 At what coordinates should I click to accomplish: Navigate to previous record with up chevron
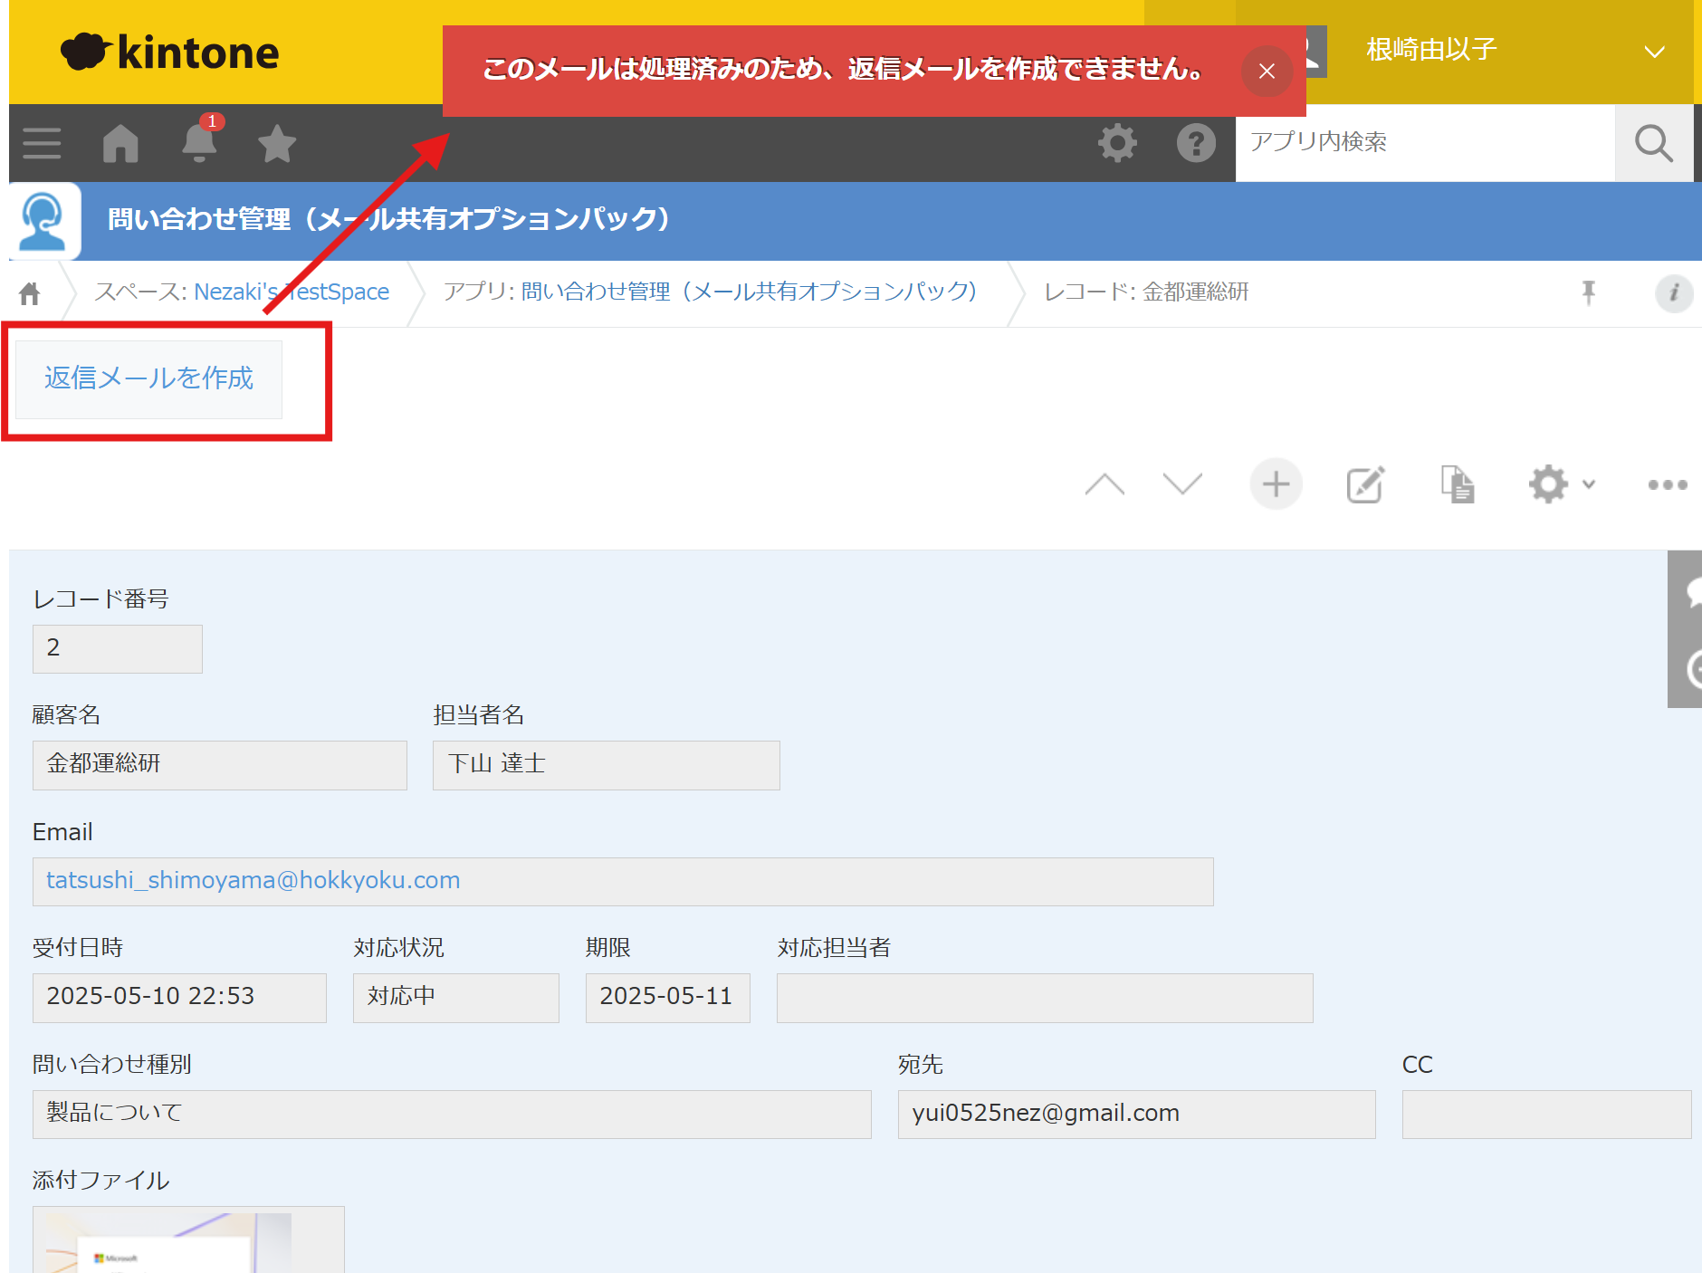click(x=1105, y=484)
